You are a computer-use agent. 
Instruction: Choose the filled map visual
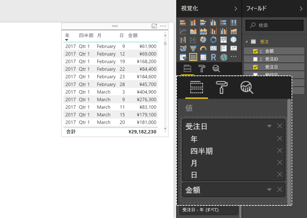click(183, 48)
